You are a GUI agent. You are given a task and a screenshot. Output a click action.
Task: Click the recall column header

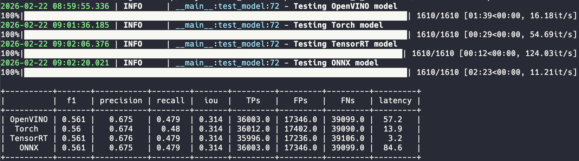(171, 101)
